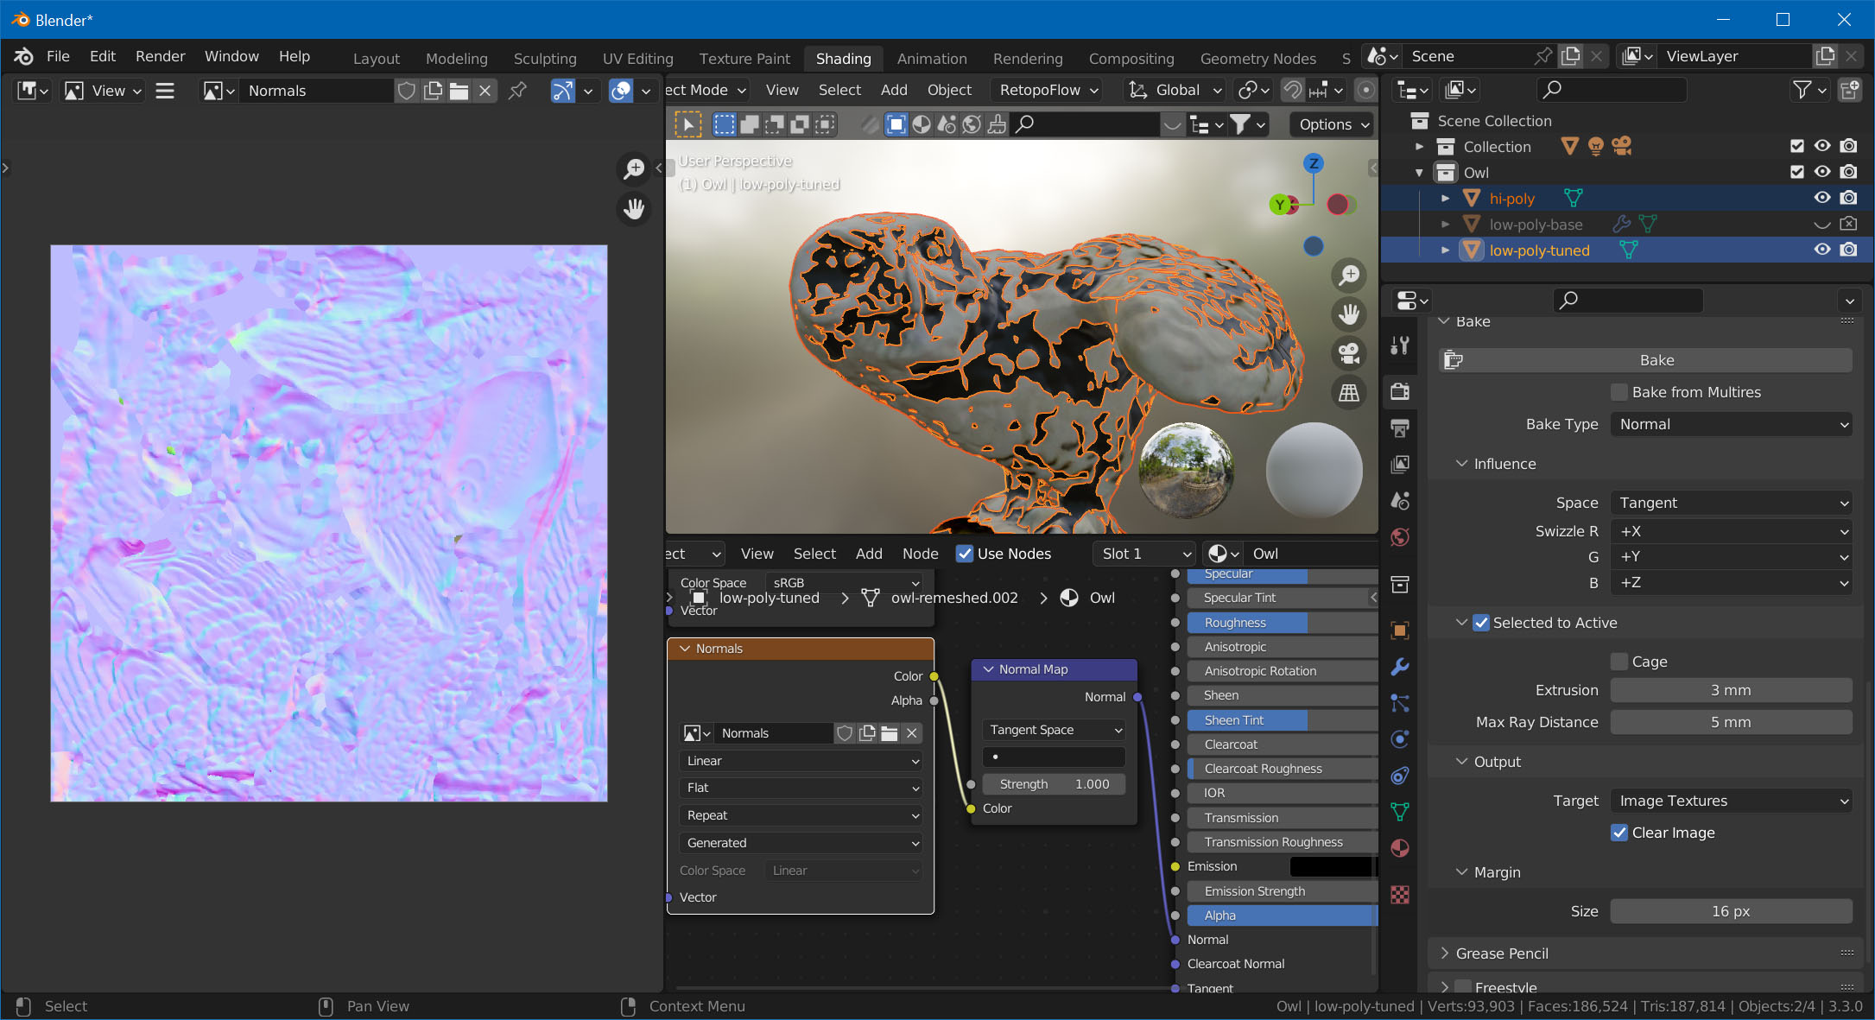This screenshot has width=1875, height=1020.
Task: Click the 3D viewport zoom icon
Action: click(x=1349, y=276)
